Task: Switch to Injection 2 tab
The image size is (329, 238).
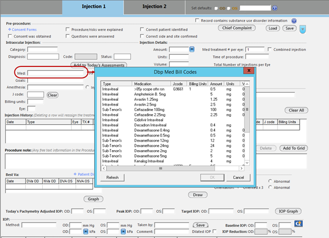Action: [x=154, y=6]
